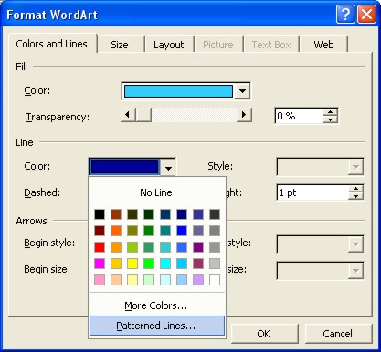
Task: Choose the indigo swatch in the top row
Action: coord(198,214)
